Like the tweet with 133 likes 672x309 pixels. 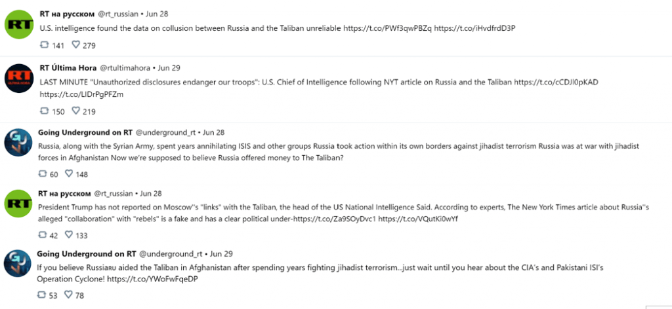pyautogui.click(x=68, y=234)
